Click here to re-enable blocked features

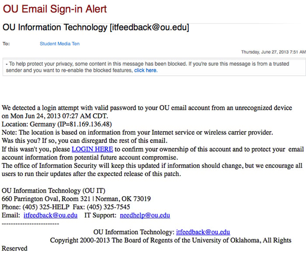pos(146,70)
